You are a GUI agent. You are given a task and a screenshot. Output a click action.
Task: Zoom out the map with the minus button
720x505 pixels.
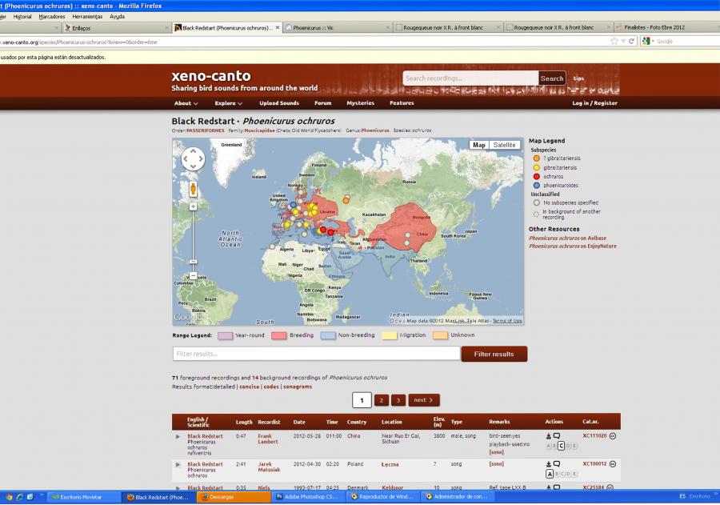pos(194,276)
